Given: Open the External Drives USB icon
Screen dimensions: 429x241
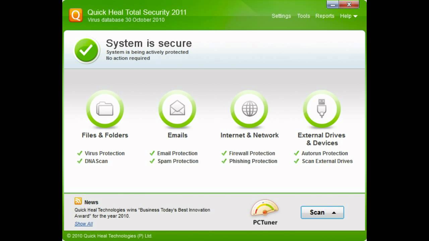Looking at the screenshot, I should [322, 109].
